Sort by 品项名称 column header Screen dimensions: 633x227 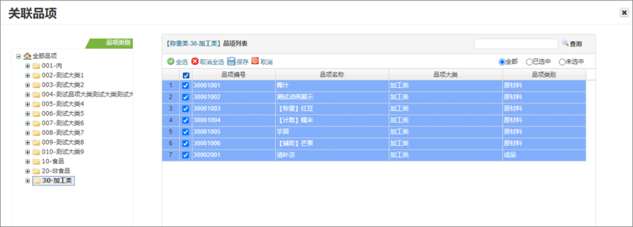point(332,74)
